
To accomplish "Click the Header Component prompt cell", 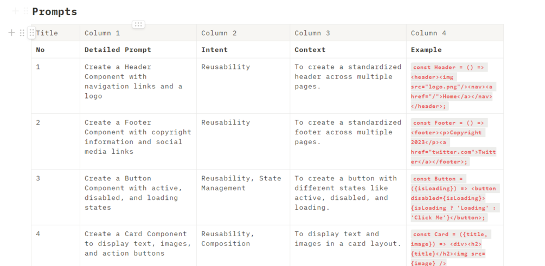I will coord(138,82).
